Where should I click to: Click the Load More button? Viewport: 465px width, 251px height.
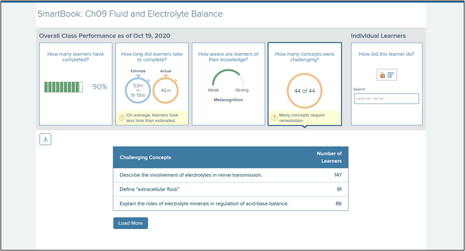tap(130, 223)
